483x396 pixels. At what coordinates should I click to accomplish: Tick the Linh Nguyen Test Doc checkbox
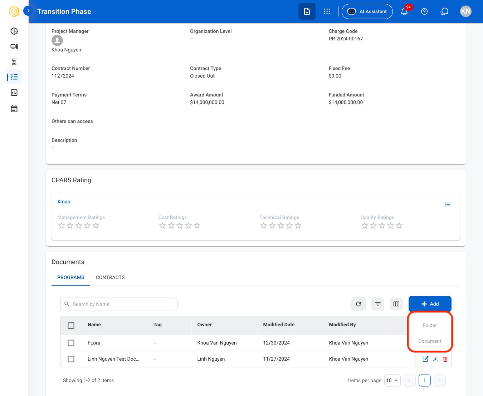(71, 359)
